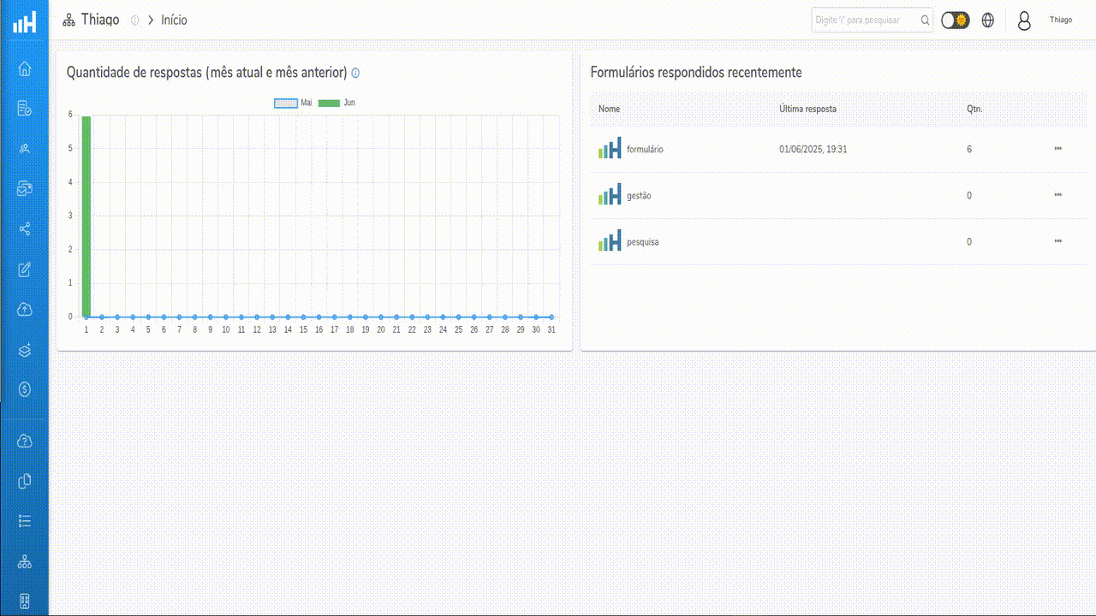Click the quantity 6 in formulário row
This screenshot has width=1096, height=616.
(969, 149)
